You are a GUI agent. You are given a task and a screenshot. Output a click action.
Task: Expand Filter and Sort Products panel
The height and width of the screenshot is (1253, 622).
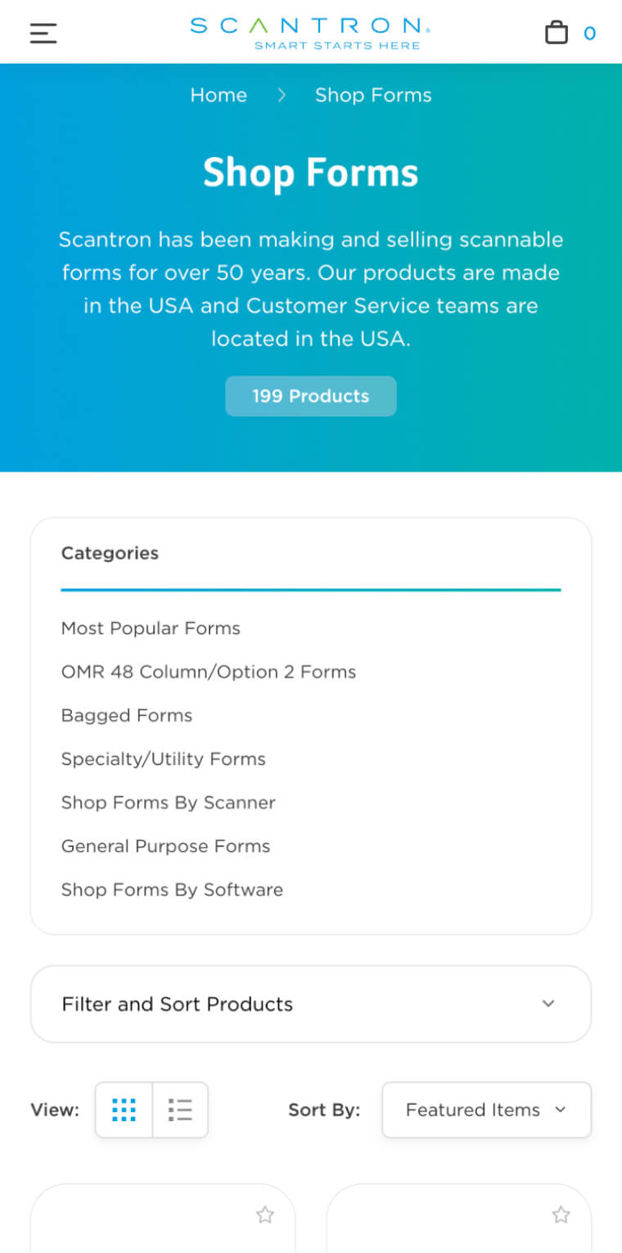310,1004
